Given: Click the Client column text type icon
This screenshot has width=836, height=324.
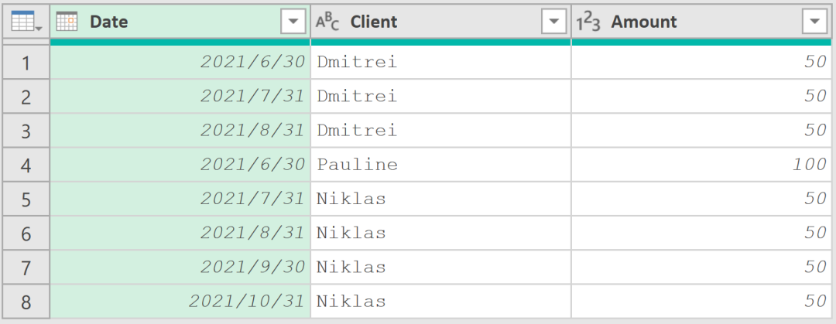Looking at the screenshot, I should point(327,22).
